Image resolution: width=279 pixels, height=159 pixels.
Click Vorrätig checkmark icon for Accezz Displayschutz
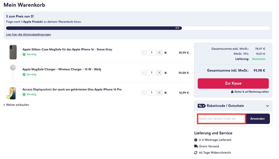coord(24,94)
